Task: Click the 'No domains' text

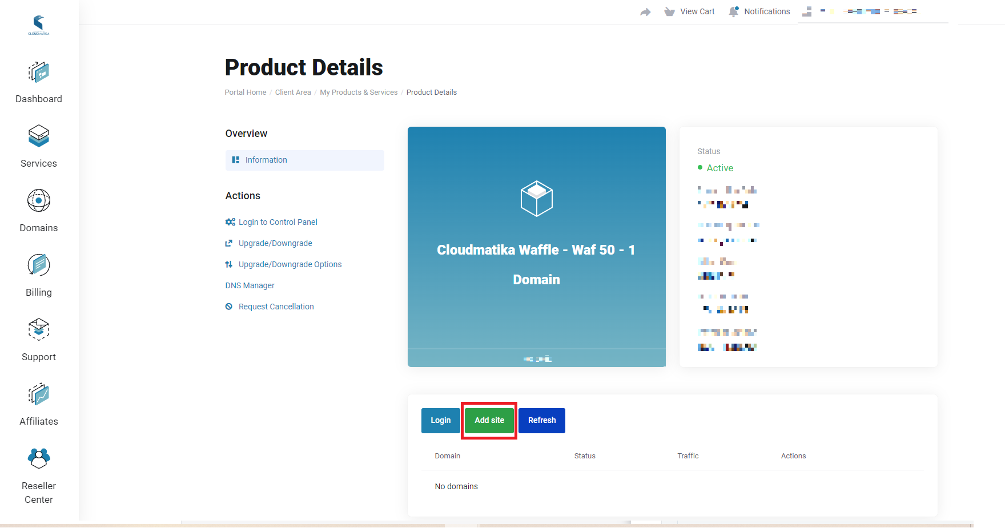Action: pyautogui.click(x=456, y=486)
